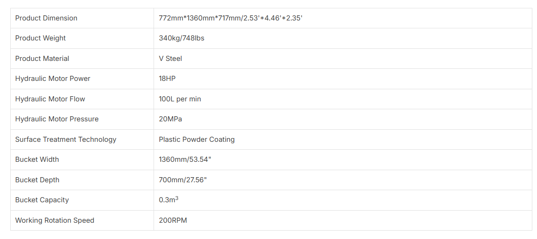The image size is (537, 239).
Task: Click the Hydraulic Motor Power label
Action: pyautogui.click(x=53, y=79)
